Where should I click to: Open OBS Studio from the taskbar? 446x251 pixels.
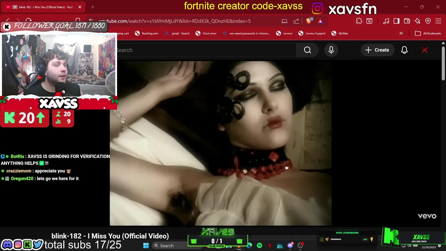(300, 245)
